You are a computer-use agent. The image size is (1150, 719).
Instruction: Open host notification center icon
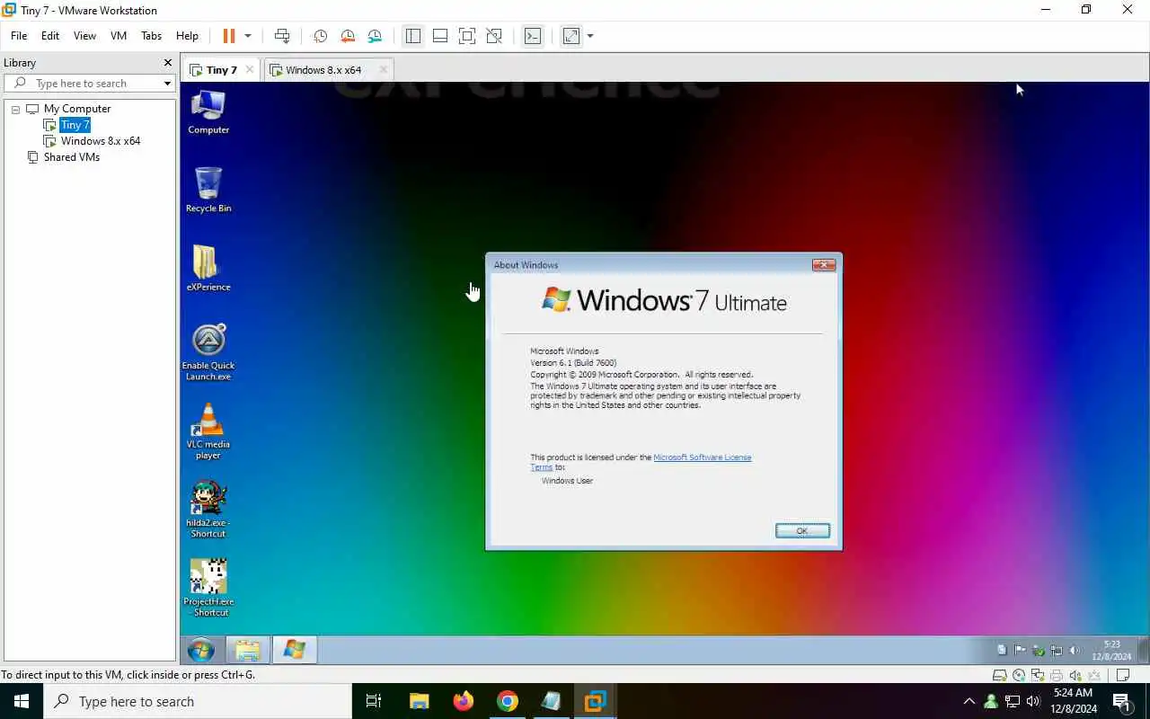coord(1121,701)
